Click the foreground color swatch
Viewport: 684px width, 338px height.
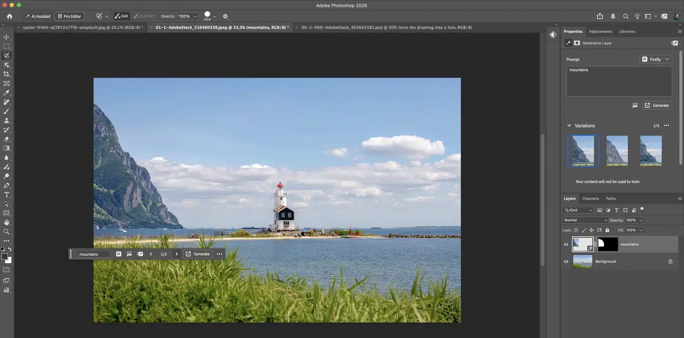coord(4,256)
